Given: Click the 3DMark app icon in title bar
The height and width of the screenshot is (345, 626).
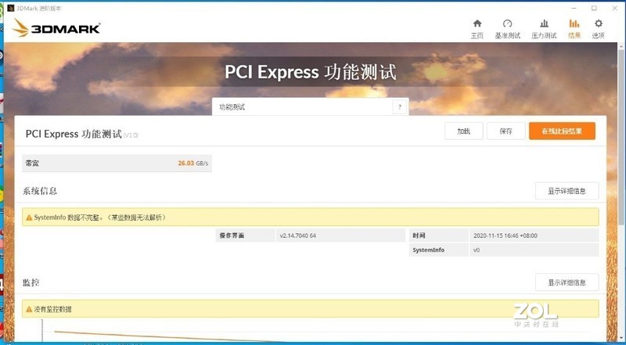Looking at the screenshot, I should [x=11, y=8].
